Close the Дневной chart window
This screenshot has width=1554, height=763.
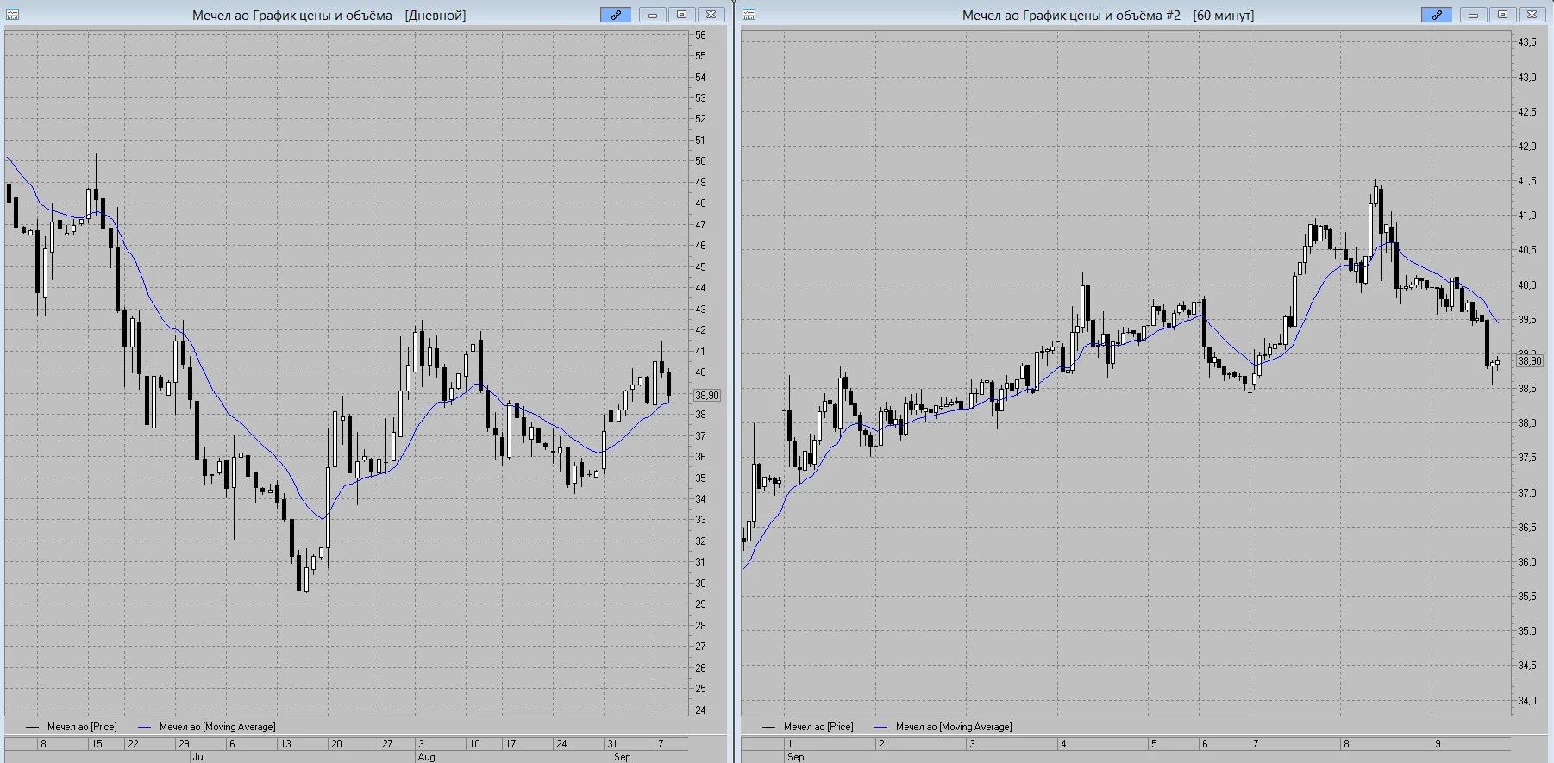click(711, 15)
